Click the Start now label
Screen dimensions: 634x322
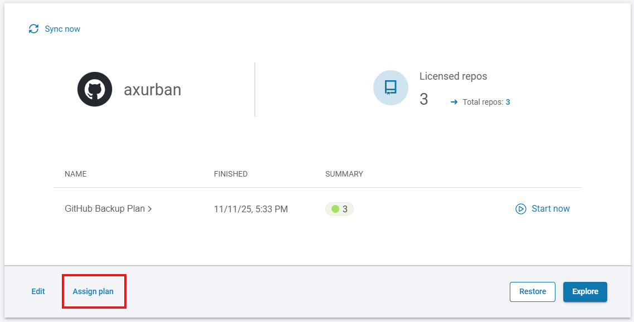550,209
